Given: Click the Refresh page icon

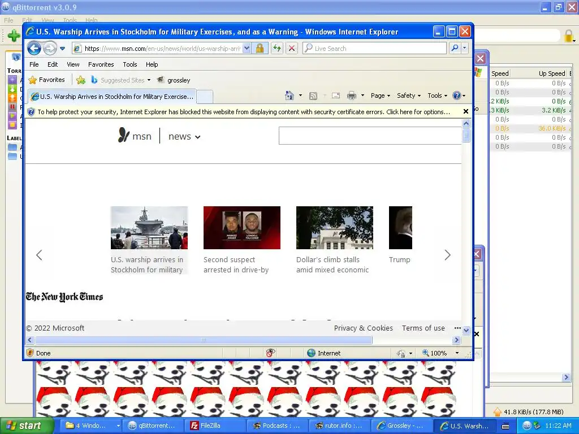Looking at the screenshot, I should [277, 49].
